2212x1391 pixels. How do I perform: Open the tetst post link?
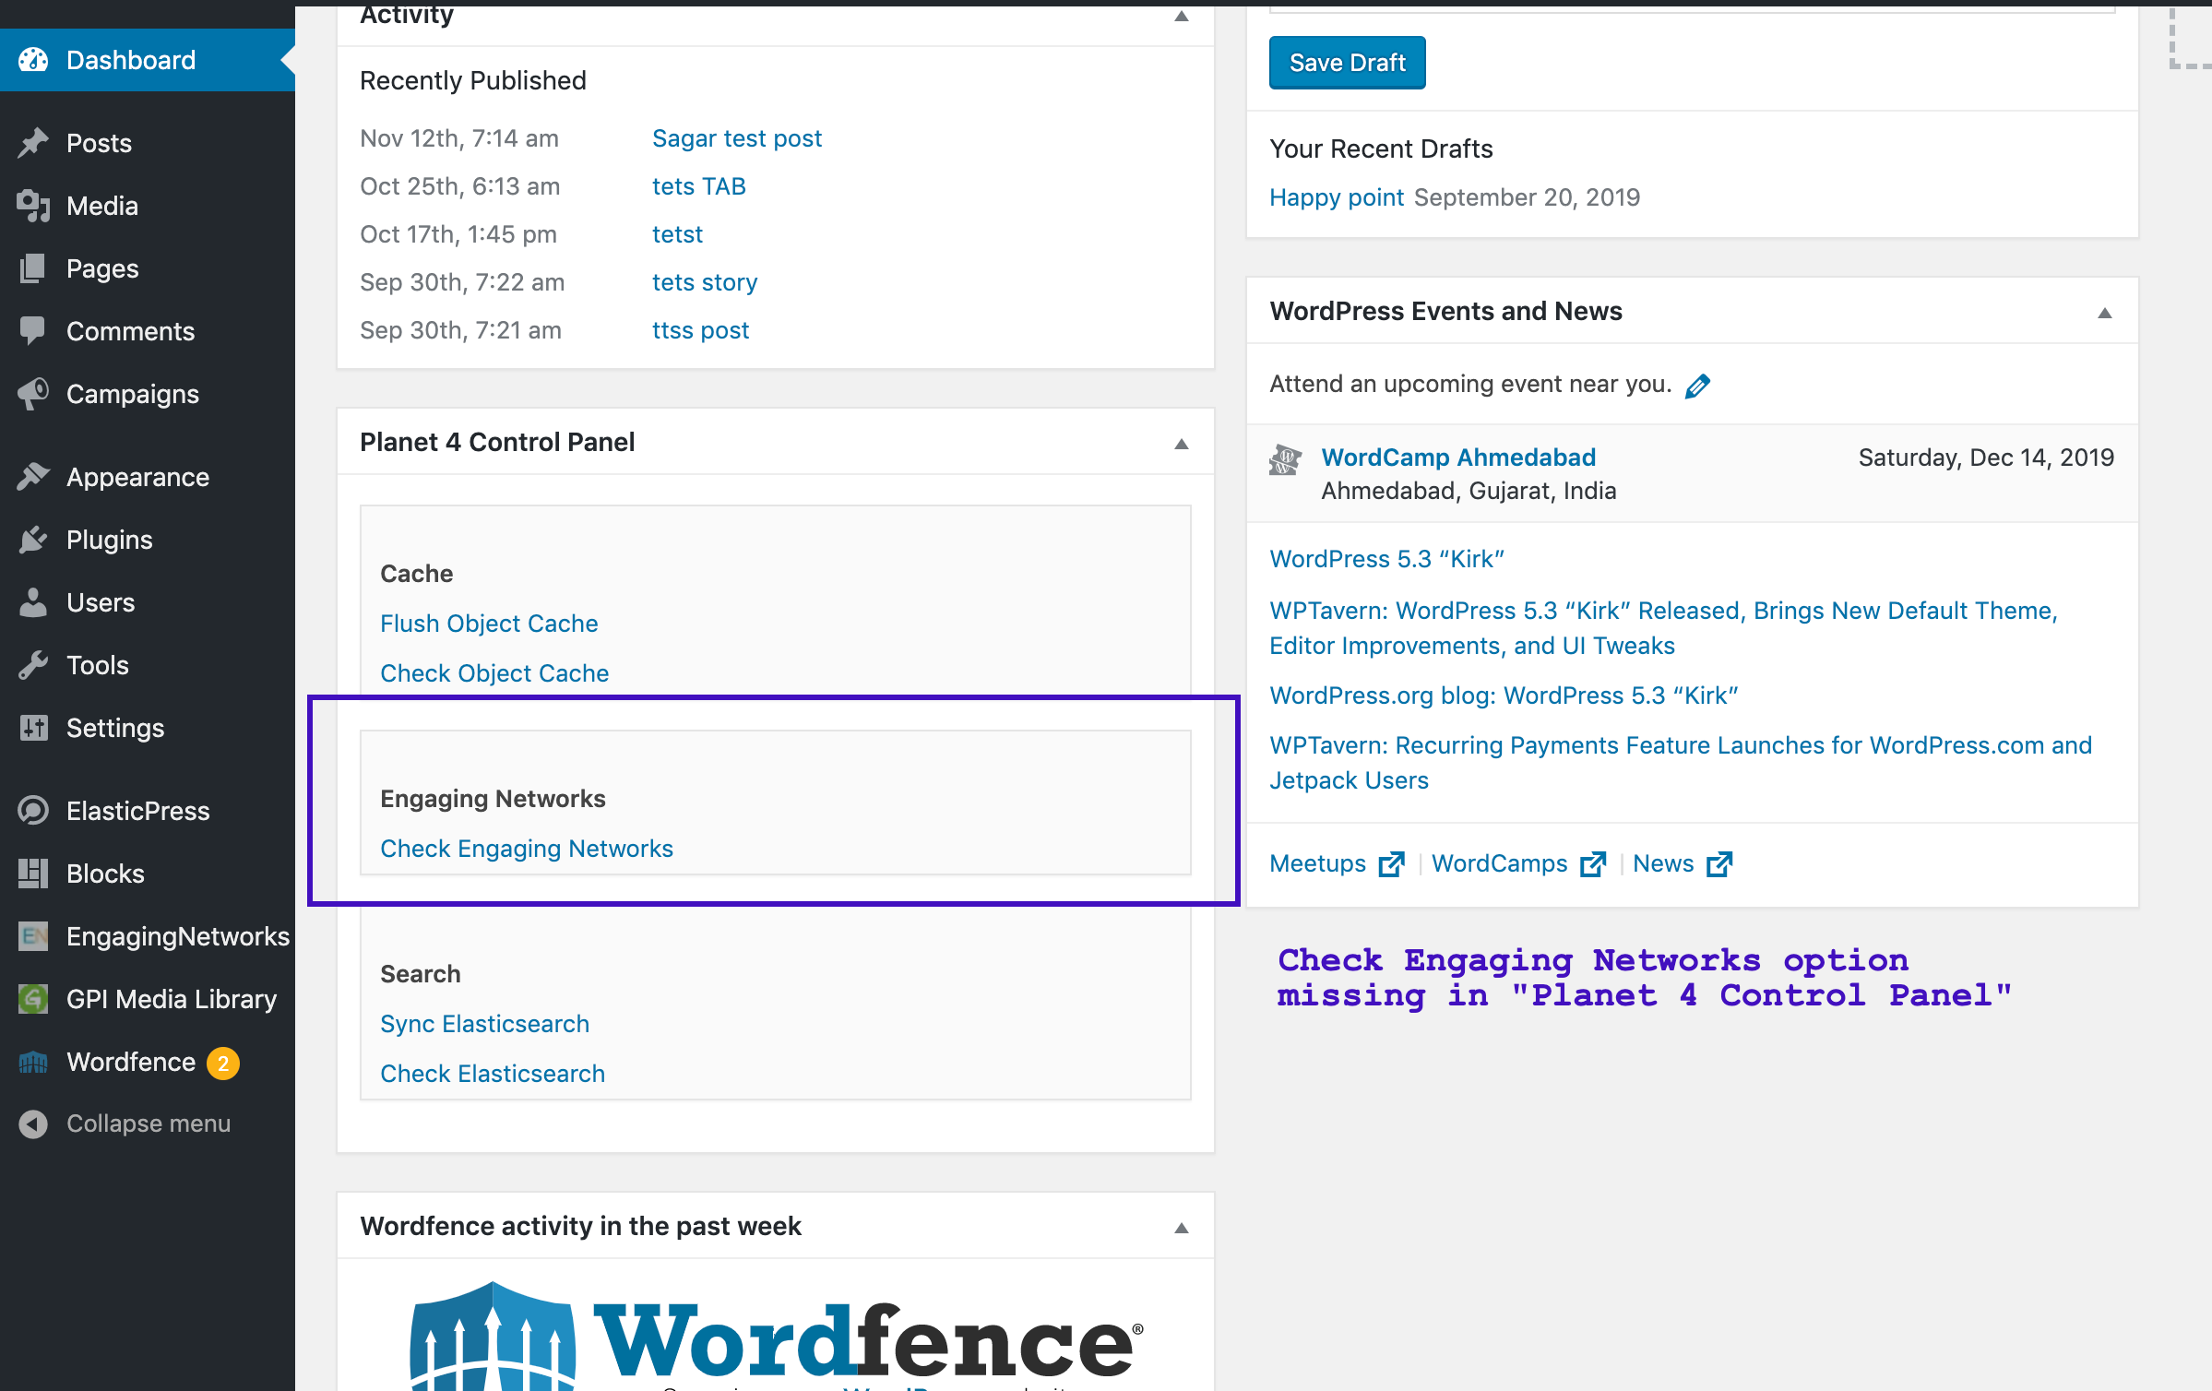[x=677, y=234]
